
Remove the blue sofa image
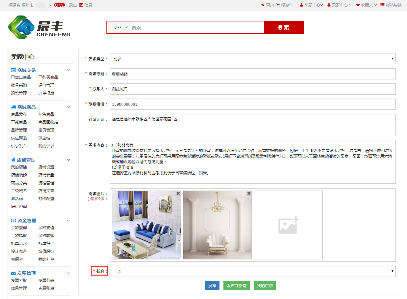178,194
